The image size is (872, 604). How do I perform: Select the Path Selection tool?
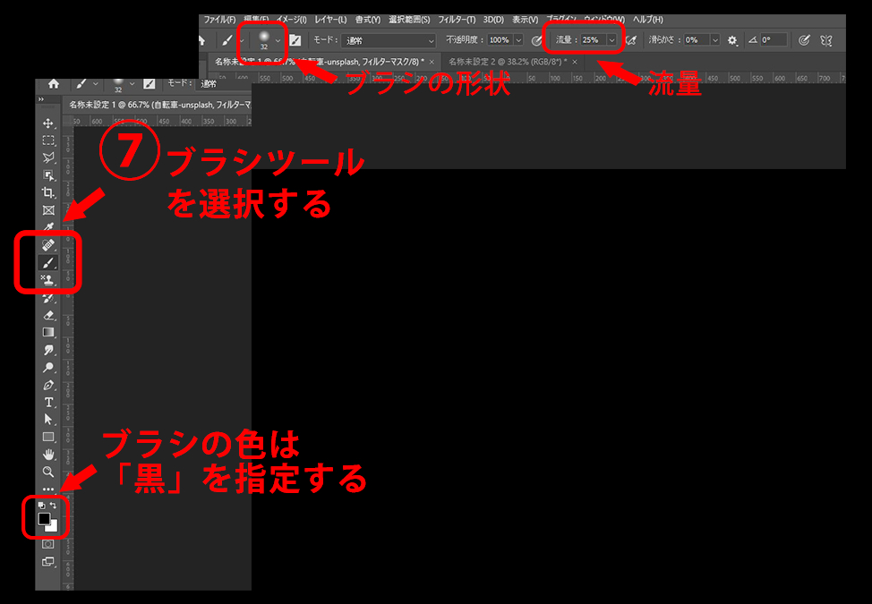(48, 420)
